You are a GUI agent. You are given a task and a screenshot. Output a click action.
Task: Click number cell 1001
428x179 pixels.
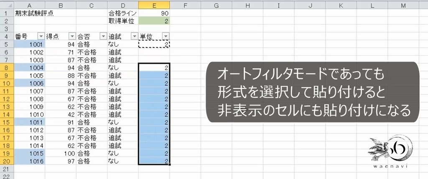tap(30, 44)
